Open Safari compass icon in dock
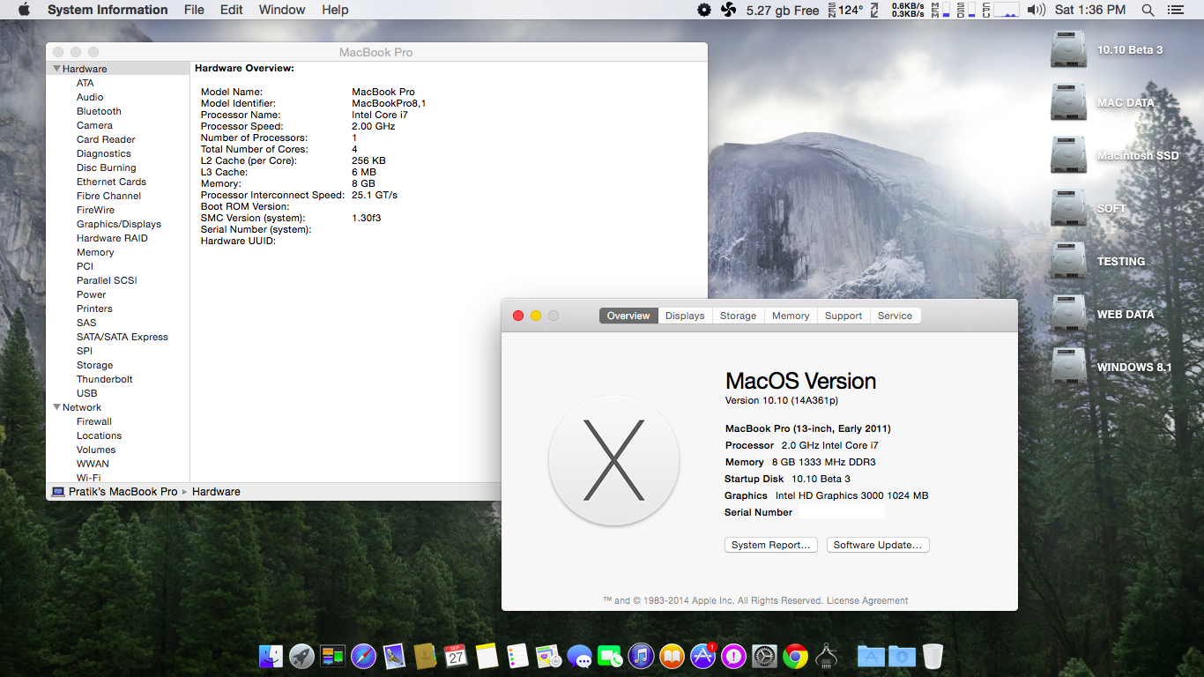1204x677 pixels. (x=363, y=656)
